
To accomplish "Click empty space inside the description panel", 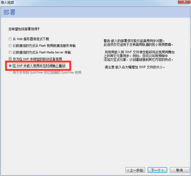I will pos(140,84).
